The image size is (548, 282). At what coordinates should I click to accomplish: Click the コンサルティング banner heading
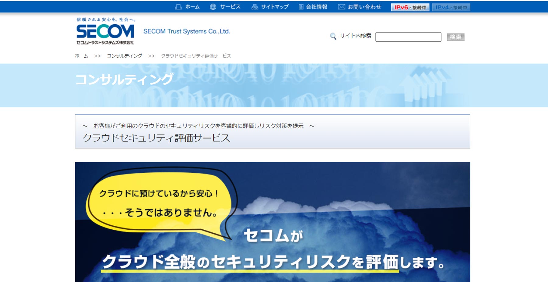pos(125,79)
